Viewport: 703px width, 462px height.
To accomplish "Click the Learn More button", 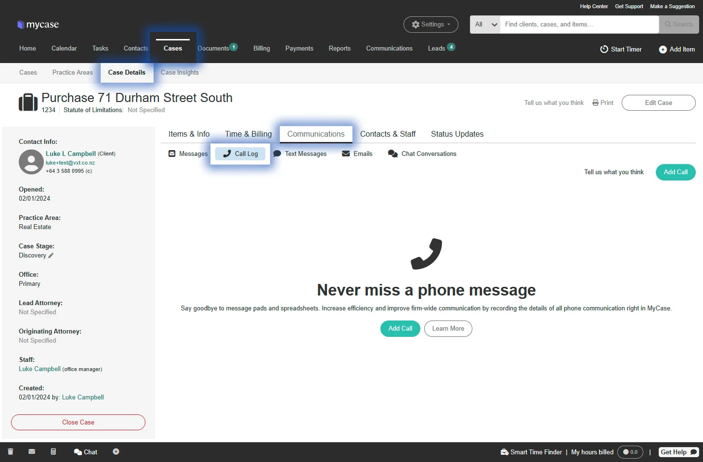I will click(x=448, y=329).
